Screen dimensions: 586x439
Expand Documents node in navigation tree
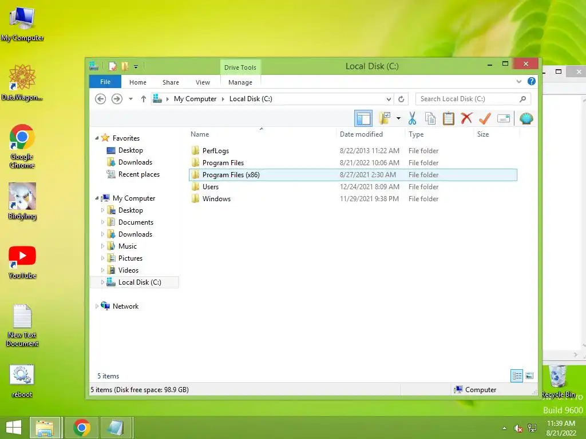[102, 222]
